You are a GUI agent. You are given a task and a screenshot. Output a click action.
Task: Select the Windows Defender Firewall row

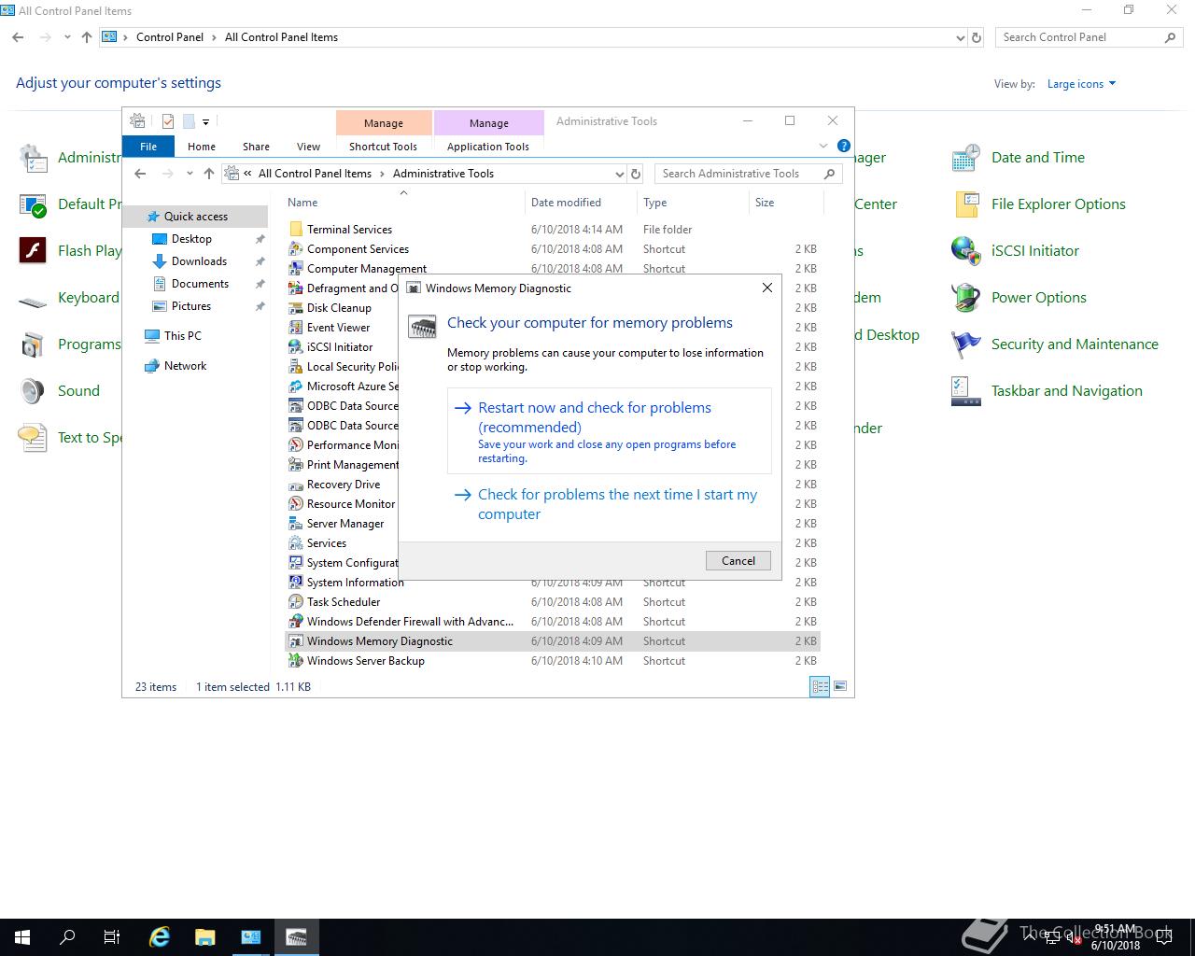pos(552,622)
